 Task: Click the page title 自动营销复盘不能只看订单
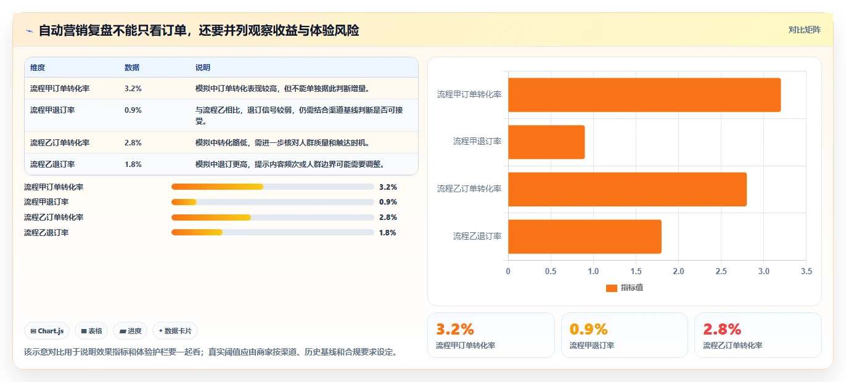(x=199, y=30)
